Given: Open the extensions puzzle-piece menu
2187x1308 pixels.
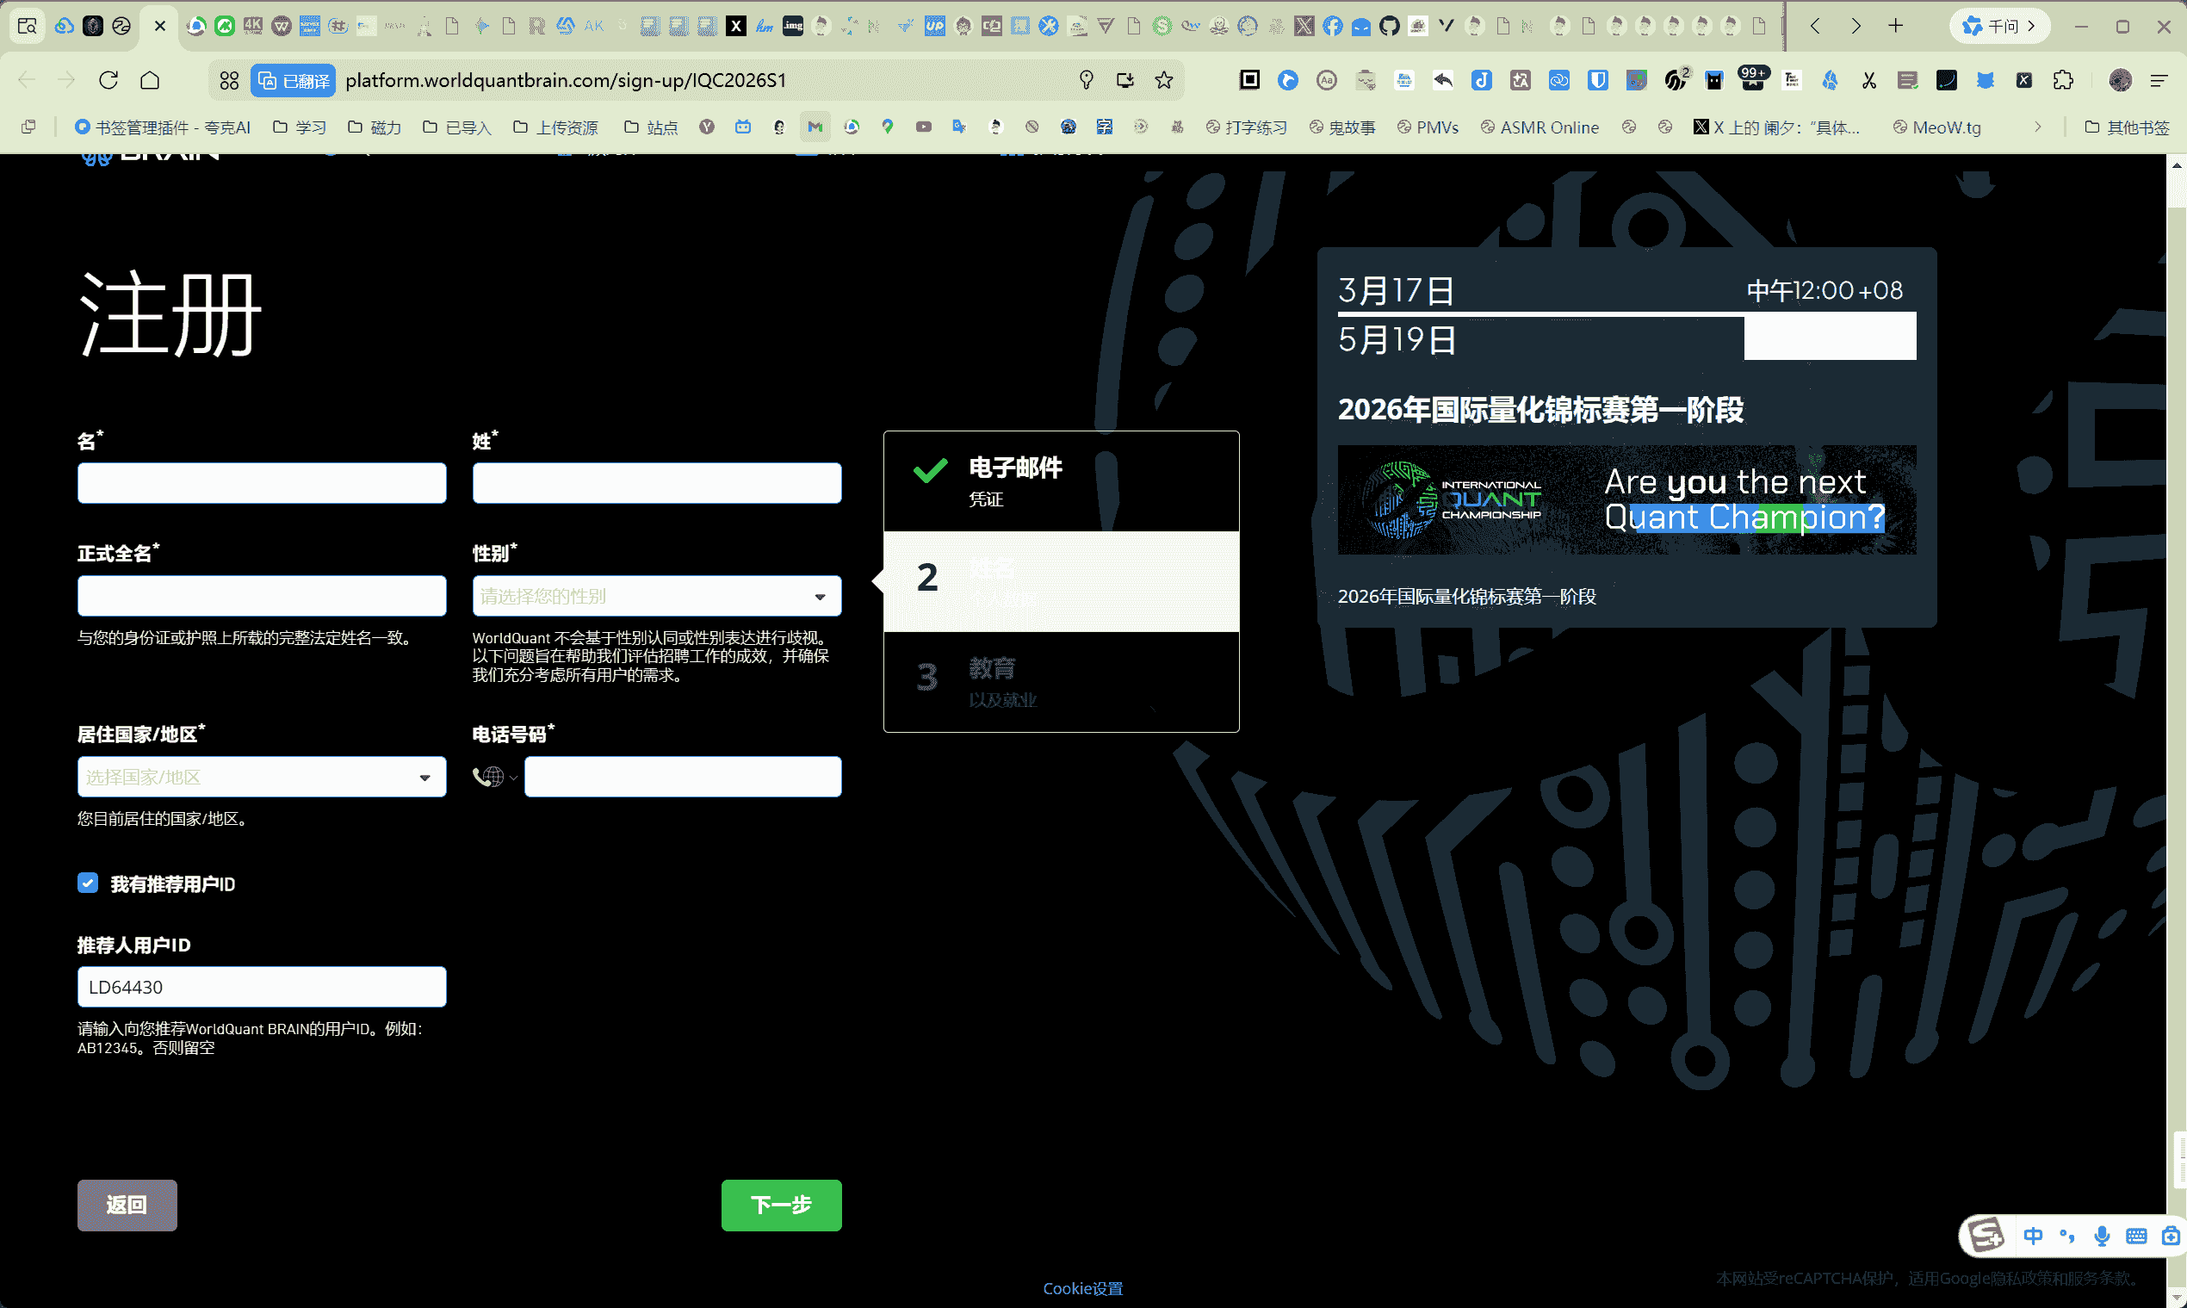Looking at the screenshot, I should point(2063,80).
